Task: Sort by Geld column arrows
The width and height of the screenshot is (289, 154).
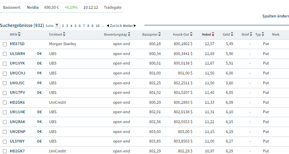Action: 232,34
